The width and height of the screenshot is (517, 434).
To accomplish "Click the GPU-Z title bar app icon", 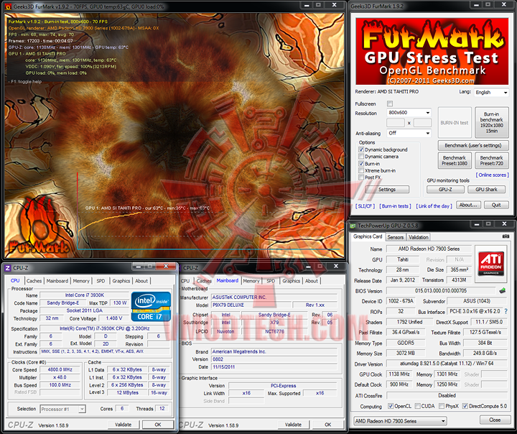I will 353,226.
